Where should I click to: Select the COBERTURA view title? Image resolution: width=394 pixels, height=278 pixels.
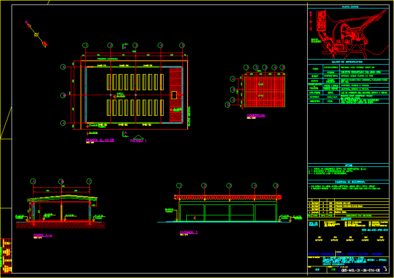point(256,116)
